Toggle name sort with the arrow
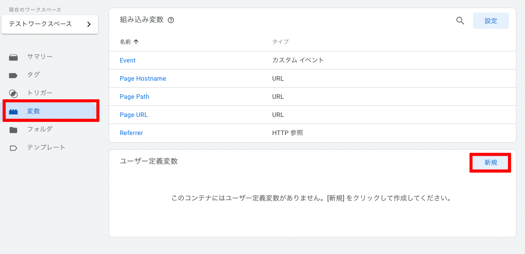 coord(136,42)
